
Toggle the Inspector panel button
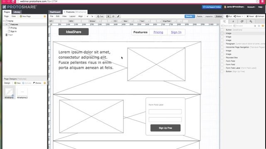(x=209, y=17)
